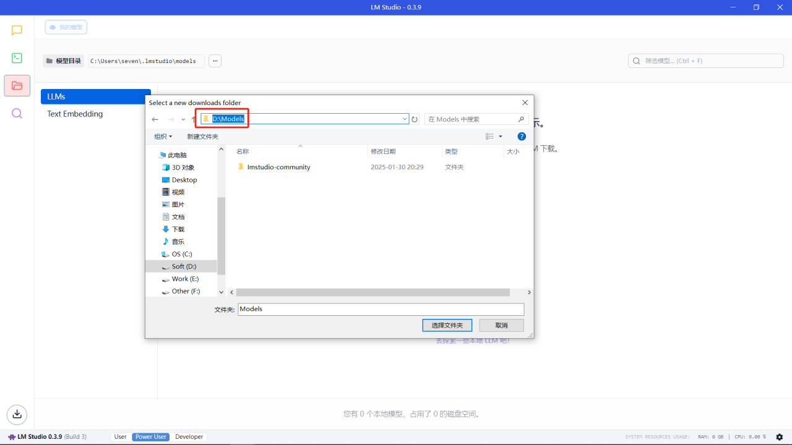
Task: Click the navigation tree scroll-down arrow
Action: tap(222, 292)
